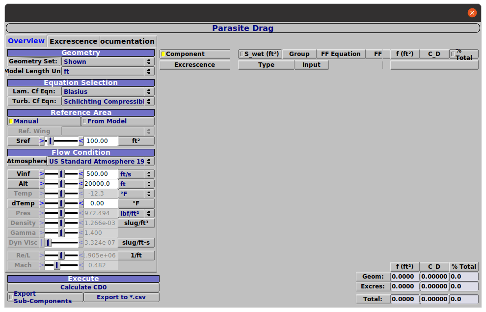This screenshot has width=486, height=312.
Task: Click the Alt altitude slider track
Action: [61, 184]
